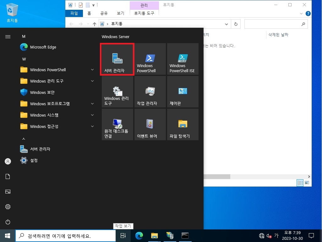322x242 pixels.
Task: Switch to large thumbnails view button
Action: [307, 183]
